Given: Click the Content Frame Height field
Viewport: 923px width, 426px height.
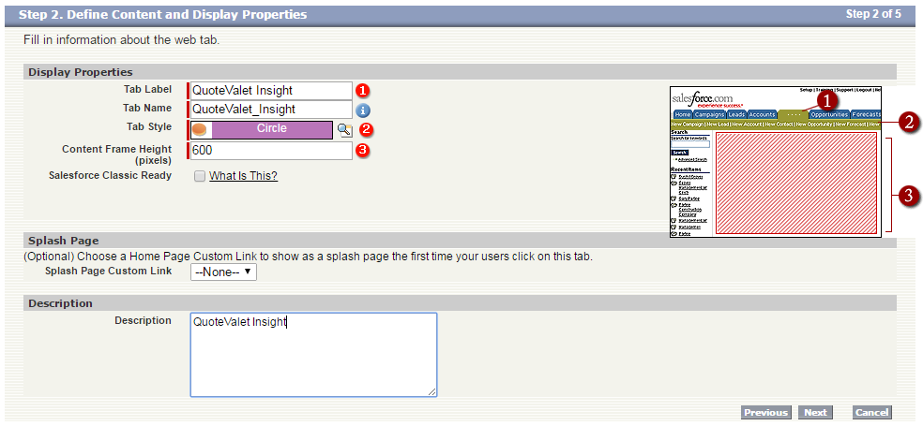Looking at the screenshot, I should pos(271,150).
